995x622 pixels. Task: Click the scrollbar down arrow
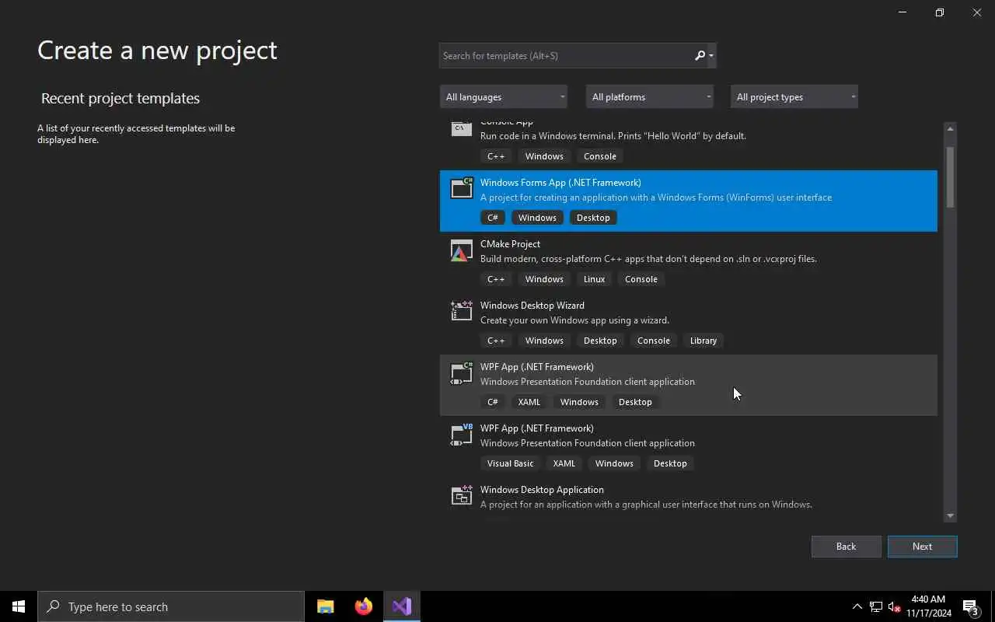click(x=950, y=515)
